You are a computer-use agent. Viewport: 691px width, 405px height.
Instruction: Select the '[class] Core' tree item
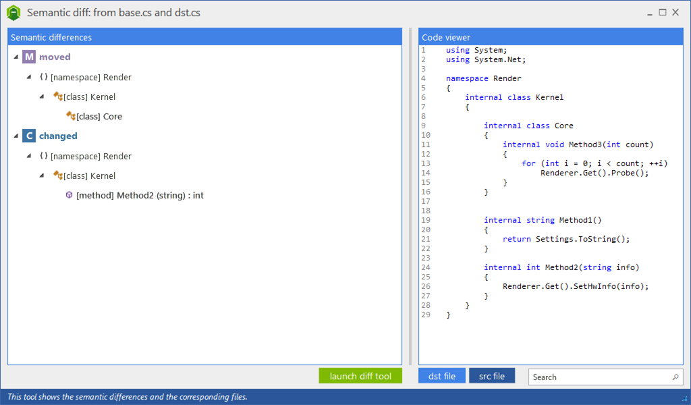99,116
